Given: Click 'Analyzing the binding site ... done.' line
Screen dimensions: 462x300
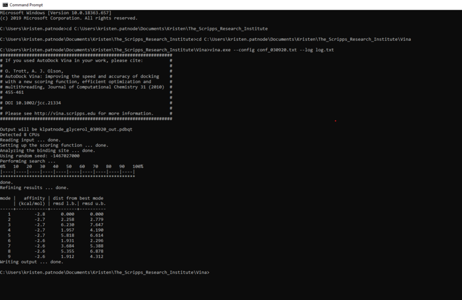Looking at the screenshot, I should [x=48, y=151].
